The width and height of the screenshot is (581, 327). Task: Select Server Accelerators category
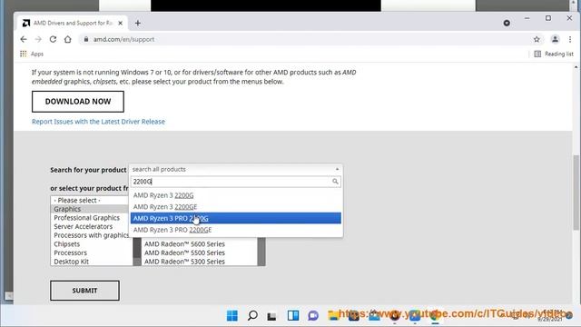click(90, 226)
